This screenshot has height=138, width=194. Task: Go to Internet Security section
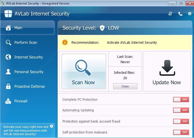(28, 57)
